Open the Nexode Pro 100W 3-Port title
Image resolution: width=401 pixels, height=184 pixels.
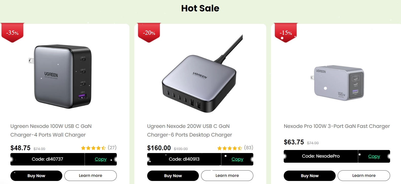[337, 126]
